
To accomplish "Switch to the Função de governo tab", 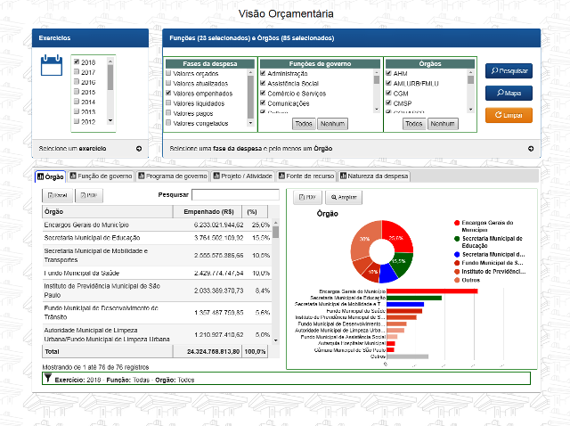I will [x=101, y=176].
